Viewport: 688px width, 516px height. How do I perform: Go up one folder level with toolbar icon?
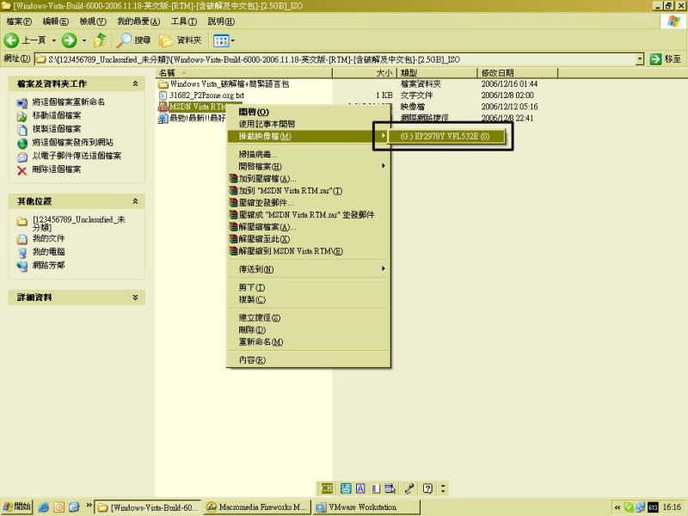[x=100, y=40]
